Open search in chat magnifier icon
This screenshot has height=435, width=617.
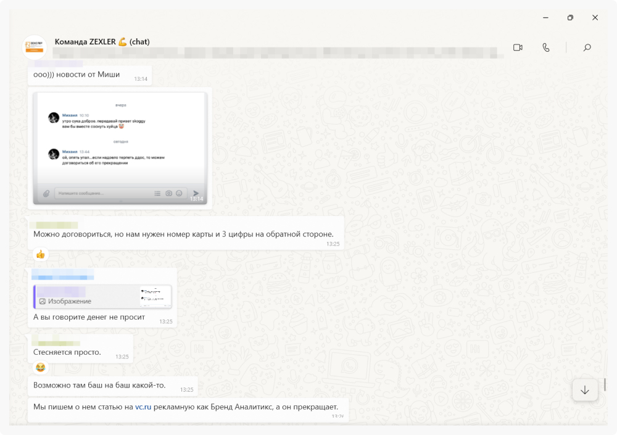[x=587, y=48]
